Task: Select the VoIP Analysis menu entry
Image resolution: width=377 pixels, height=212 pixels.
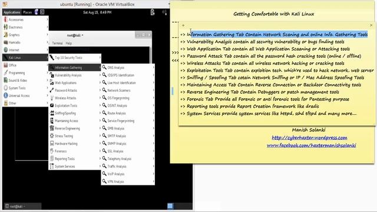Action: (x=128, y=174)
